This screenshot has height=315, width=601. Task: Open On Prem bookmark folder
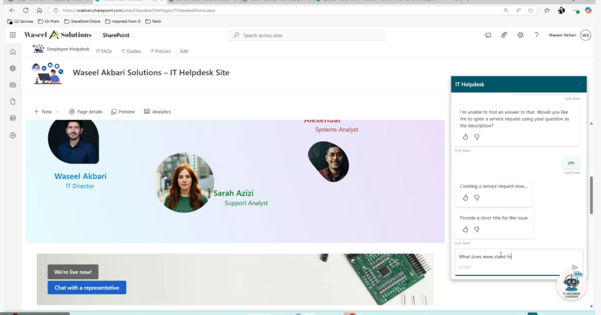coord(49,22)
